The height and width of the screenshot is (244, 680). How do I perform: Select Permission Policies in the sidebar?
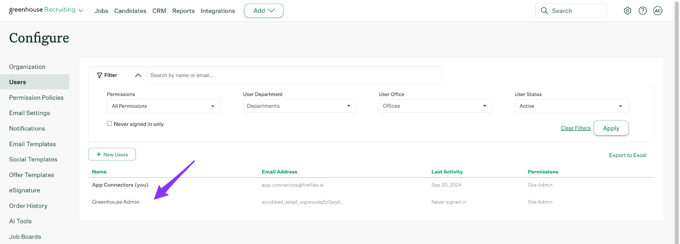click(x=37, y=98)
